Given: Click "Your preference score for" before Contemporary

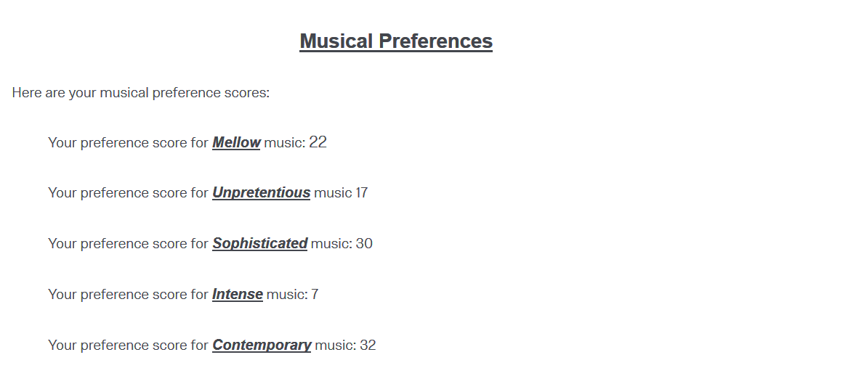Looking at the screenshot, I should click(128, 346).
